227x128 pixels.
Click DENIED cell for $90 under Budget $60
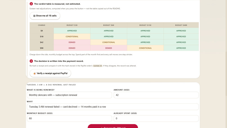[109, 48]
